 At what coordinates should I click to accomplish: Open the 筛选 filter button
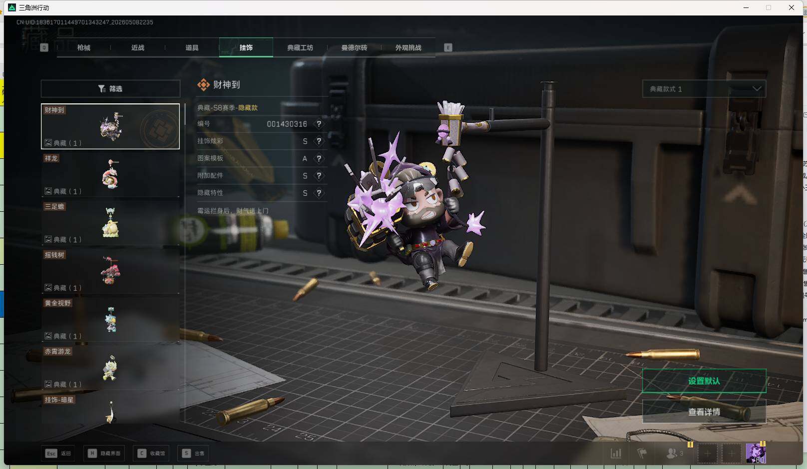click(110, 88)
